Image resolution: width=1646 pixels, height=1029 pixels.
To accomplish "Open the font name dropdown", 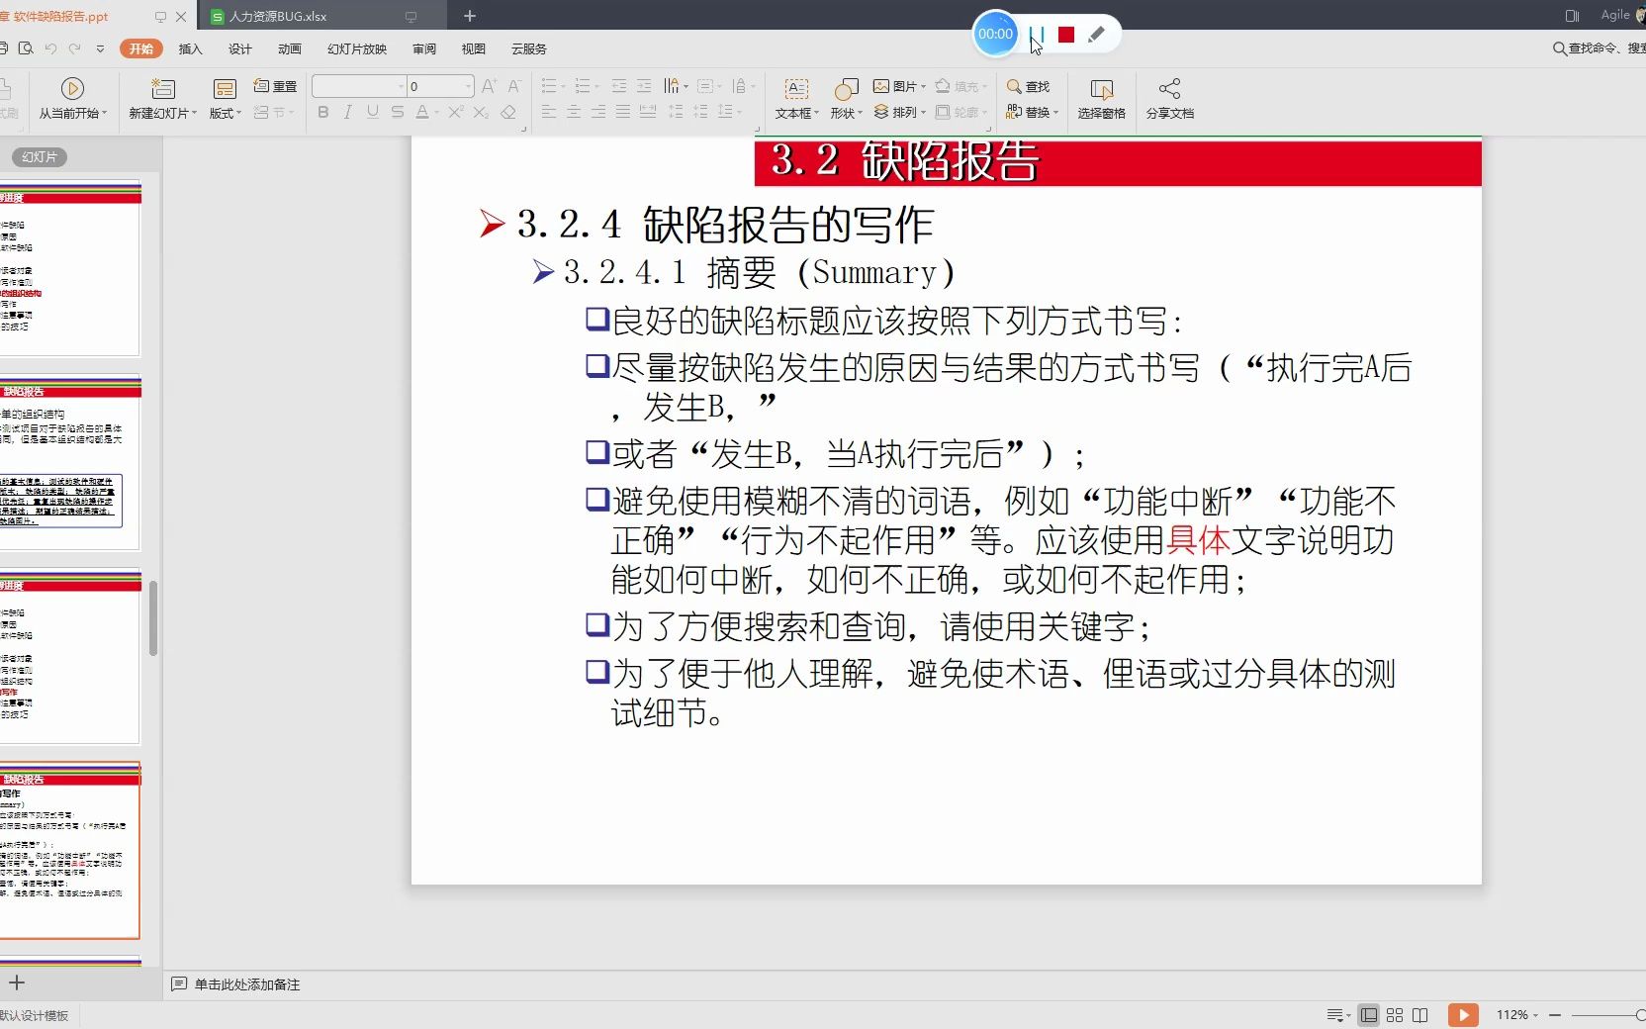I will click(x=402, y=86).
